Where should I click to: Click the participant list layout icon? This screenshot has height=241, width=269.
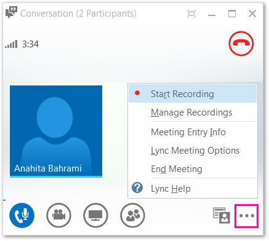222,215
